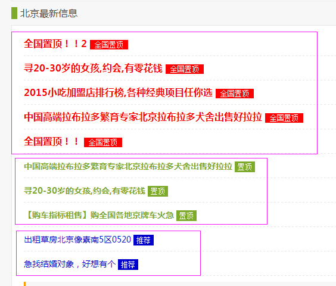The width and height of the screenshot is (336, 286).
Task: Open blue listing 出租草房北京像素南5区0520
Action: (x=77, y=240)
